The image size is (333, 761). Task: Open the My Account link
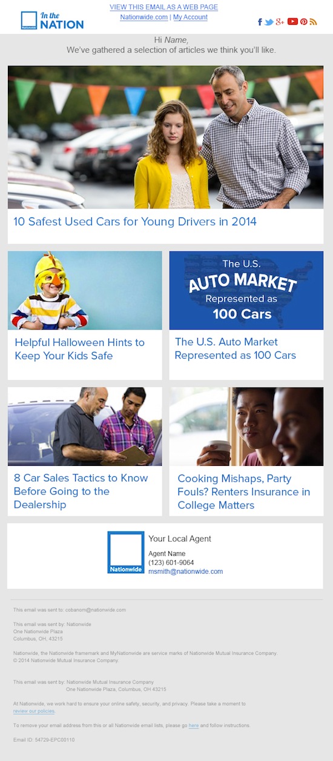click(x=190, y=18)
